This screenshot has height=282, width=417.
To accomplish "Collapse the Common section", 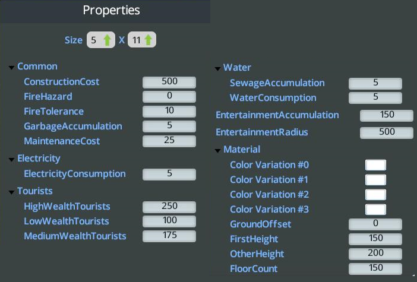I will [x=12, y=67].
